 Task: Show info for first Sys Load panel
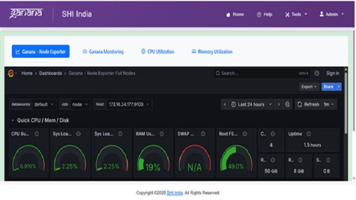[x=79, y=134]
